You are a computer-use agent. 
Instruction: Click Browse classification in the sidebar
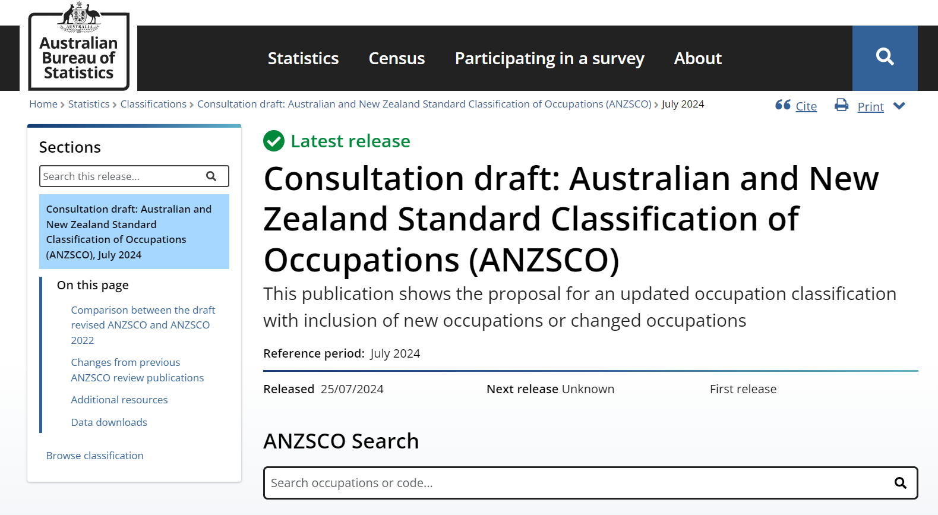click(94, 455)
